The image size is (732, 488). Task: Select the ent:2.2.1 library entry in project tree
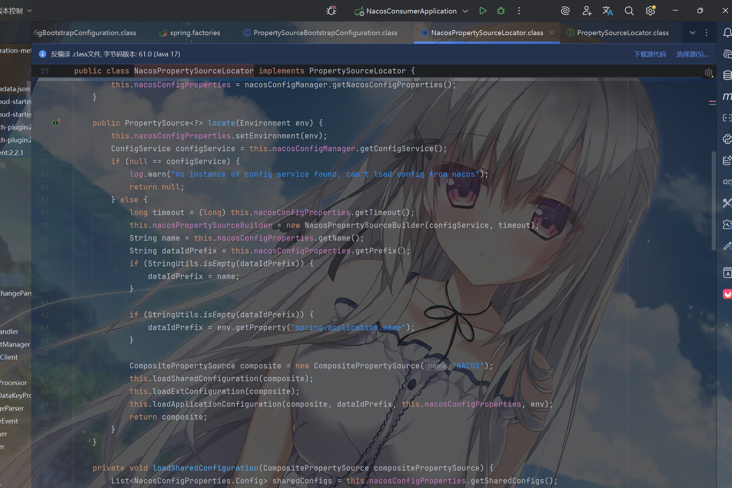coord(12,153)
